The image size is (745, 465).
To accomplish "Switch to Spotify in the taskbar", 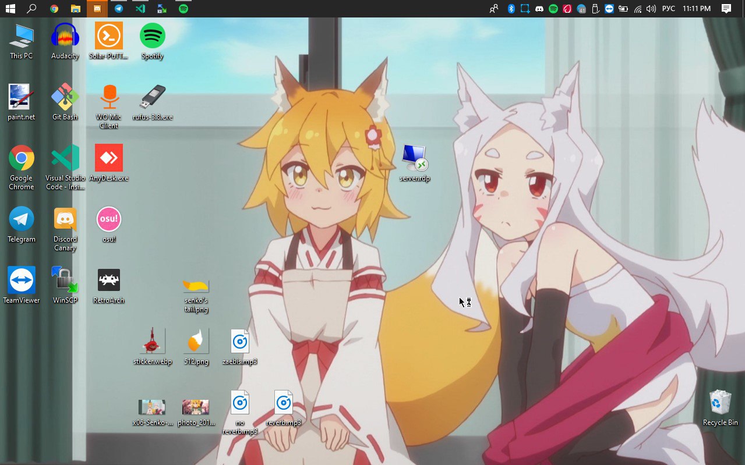I will (183, 9).
